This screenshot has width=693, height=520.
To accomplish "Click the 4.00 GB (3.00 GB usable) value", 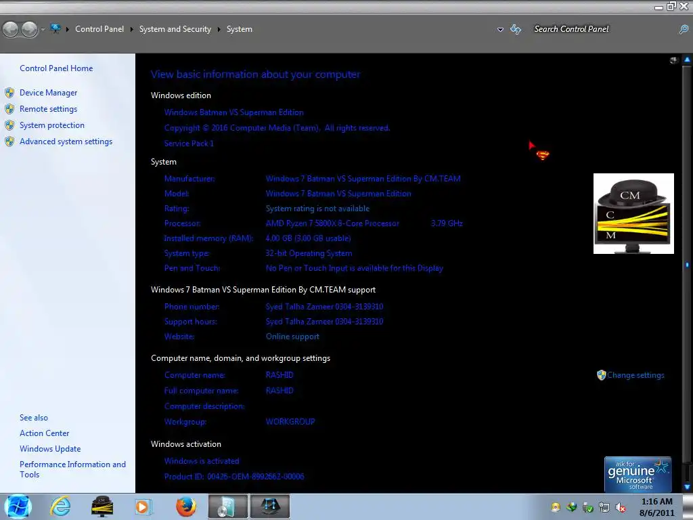I will pos(308,238).
